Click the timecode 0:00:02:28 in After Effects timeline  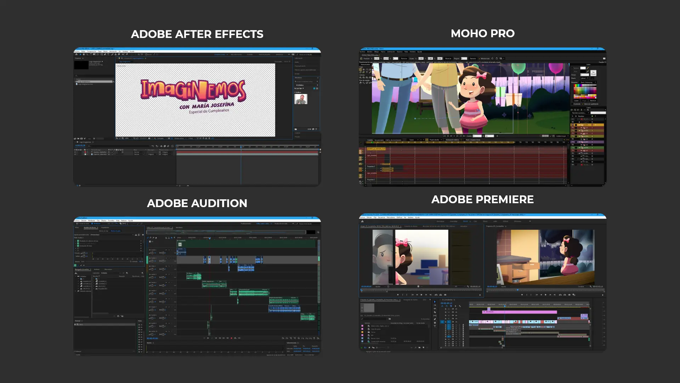pos(80,145)
